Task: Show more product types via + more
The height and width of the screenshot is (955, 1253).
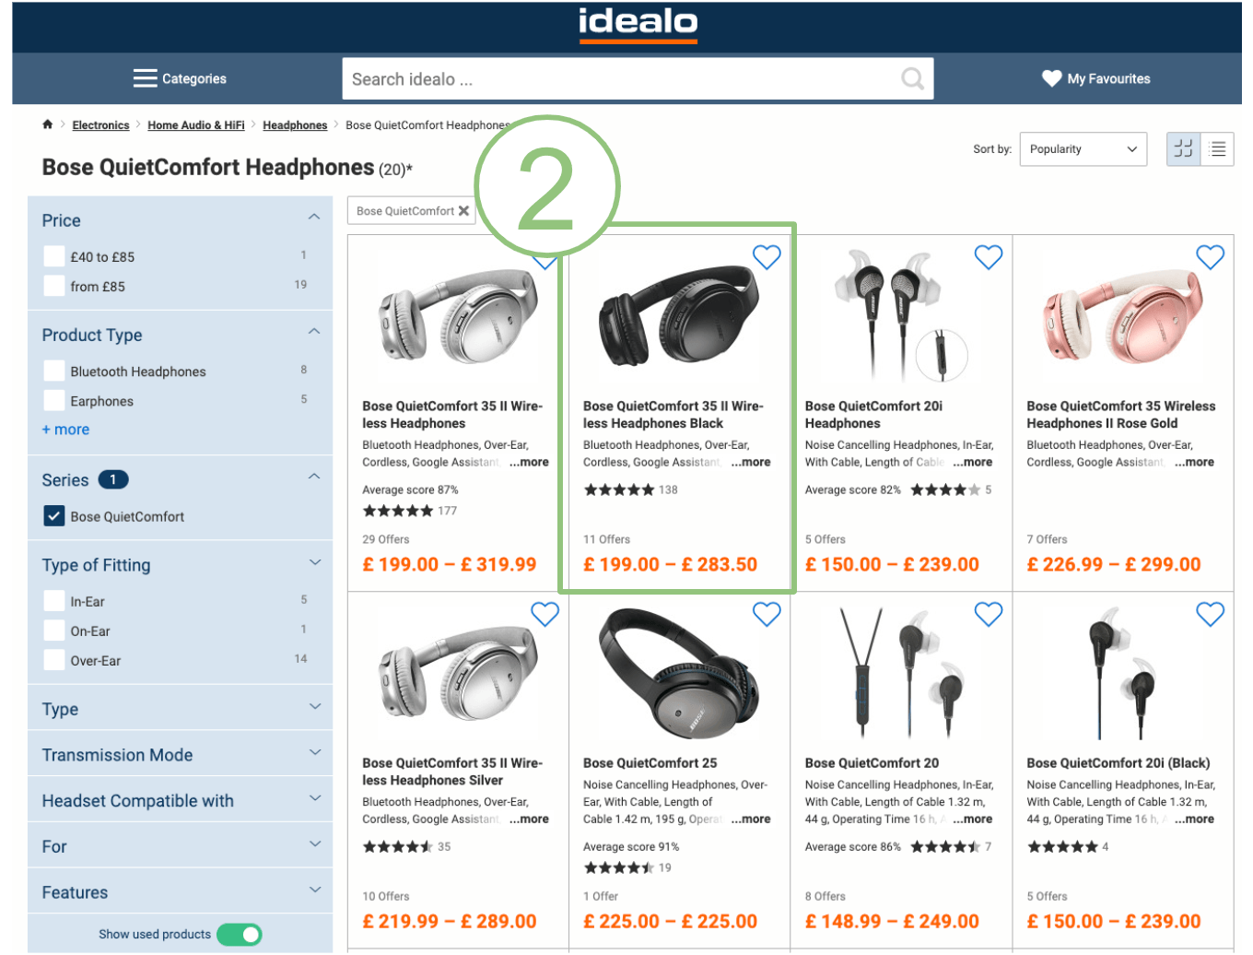Action: (x=65, y=430)
